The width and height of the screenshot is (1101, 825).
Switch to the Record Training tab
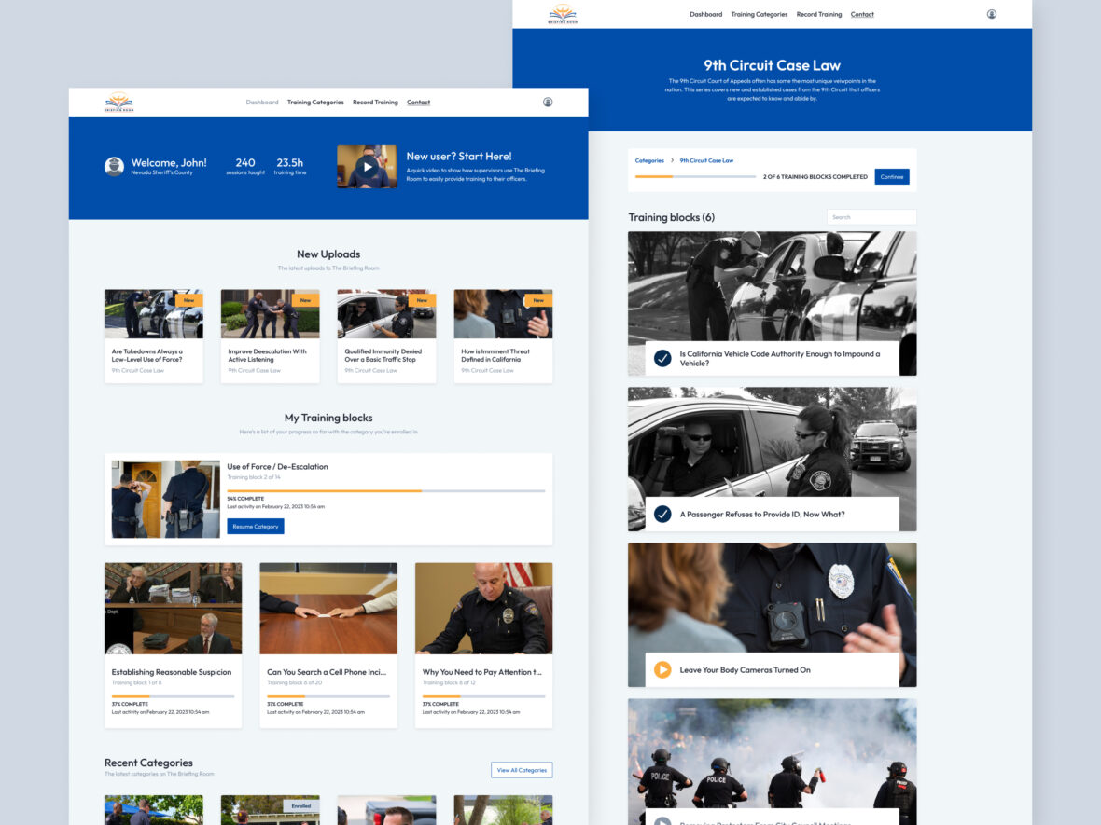pyautogui.click(x=375, y=102)
